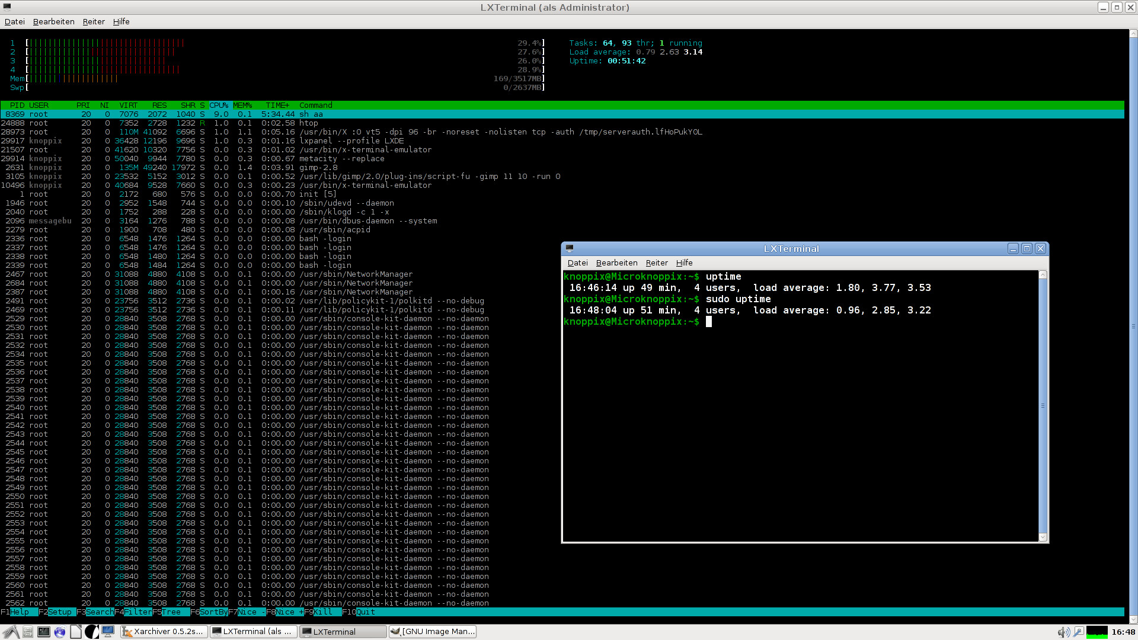The height and width of the screenshot is (640, 1138).
Task: Select the /sbin/udevd --daemon process row
Action: [x=562, y=203]
